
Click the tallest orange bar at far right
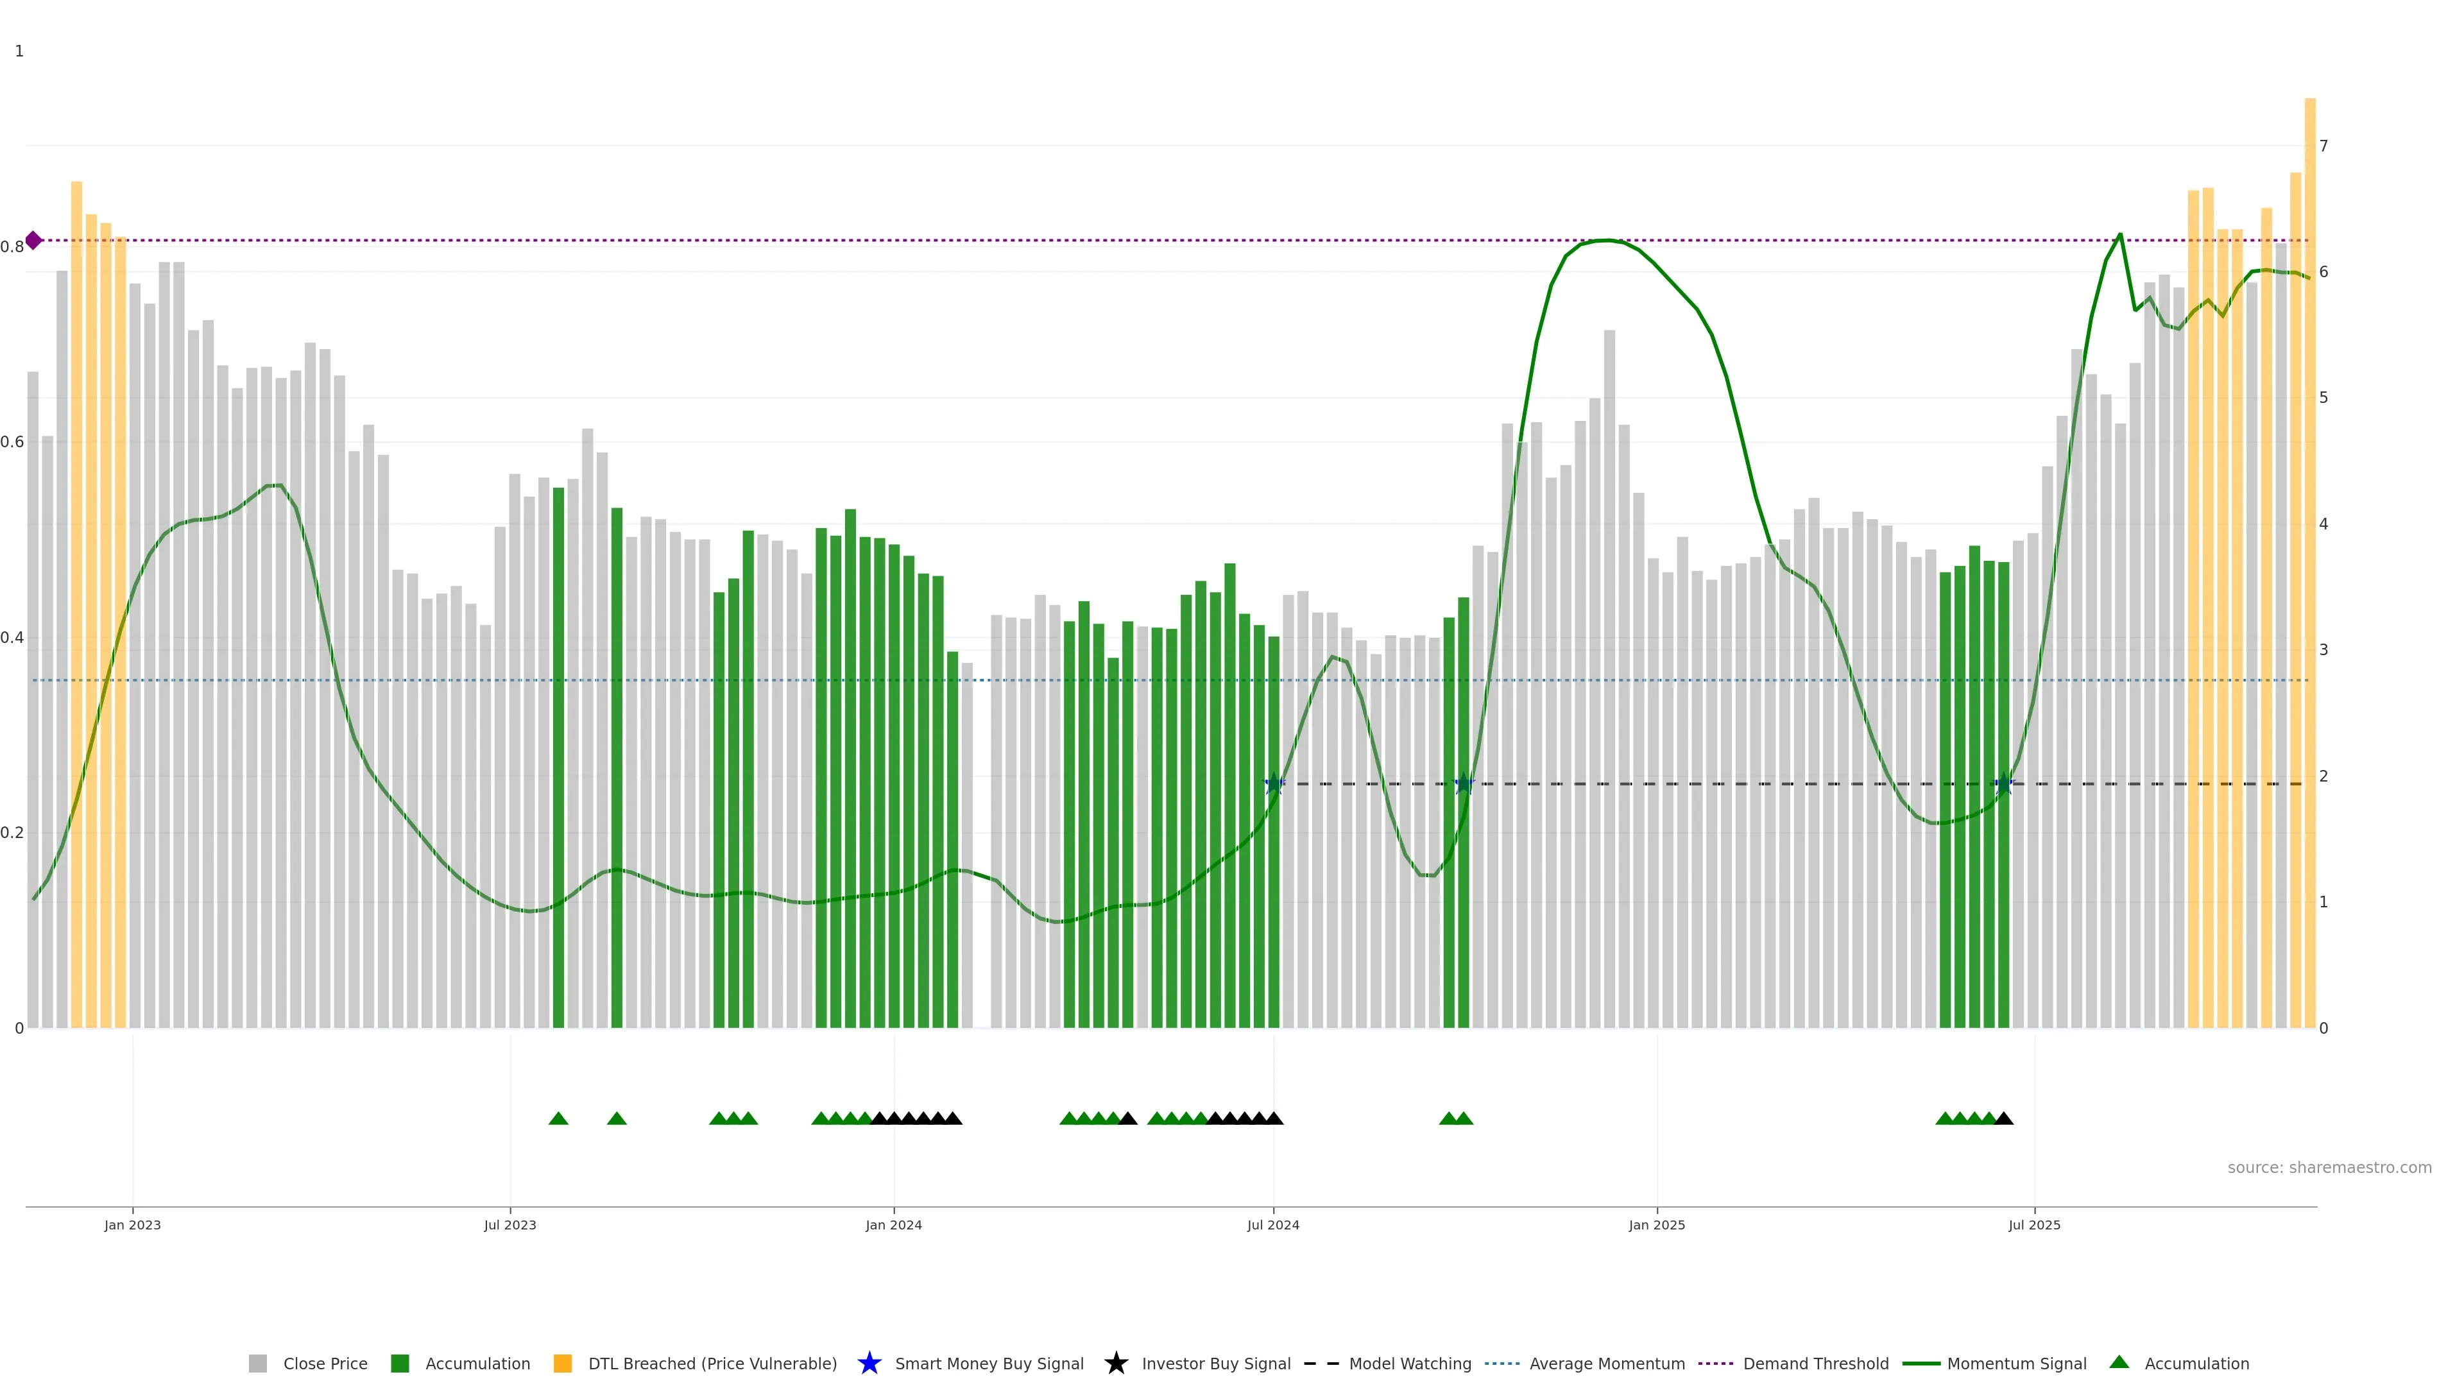(x=2309, y=478)
